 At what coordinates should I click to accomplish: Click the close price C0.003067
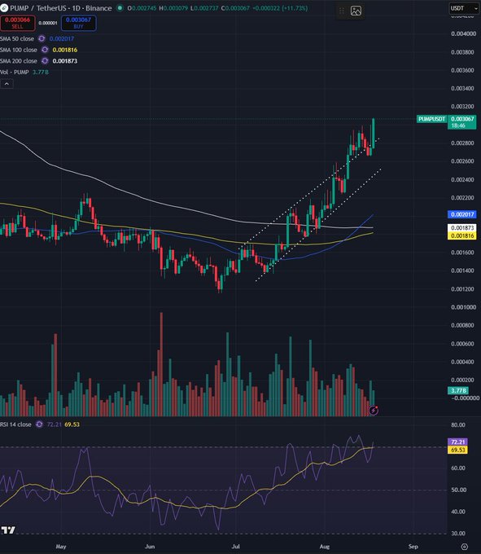235,8
